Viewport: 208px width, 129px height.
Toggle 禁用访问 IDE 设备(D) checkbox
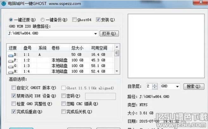(14, 96)
